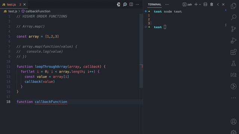Viewport: 239px width, 134px height.
Task: Open the Search view in the activity bar
Action: coord(233,17)
